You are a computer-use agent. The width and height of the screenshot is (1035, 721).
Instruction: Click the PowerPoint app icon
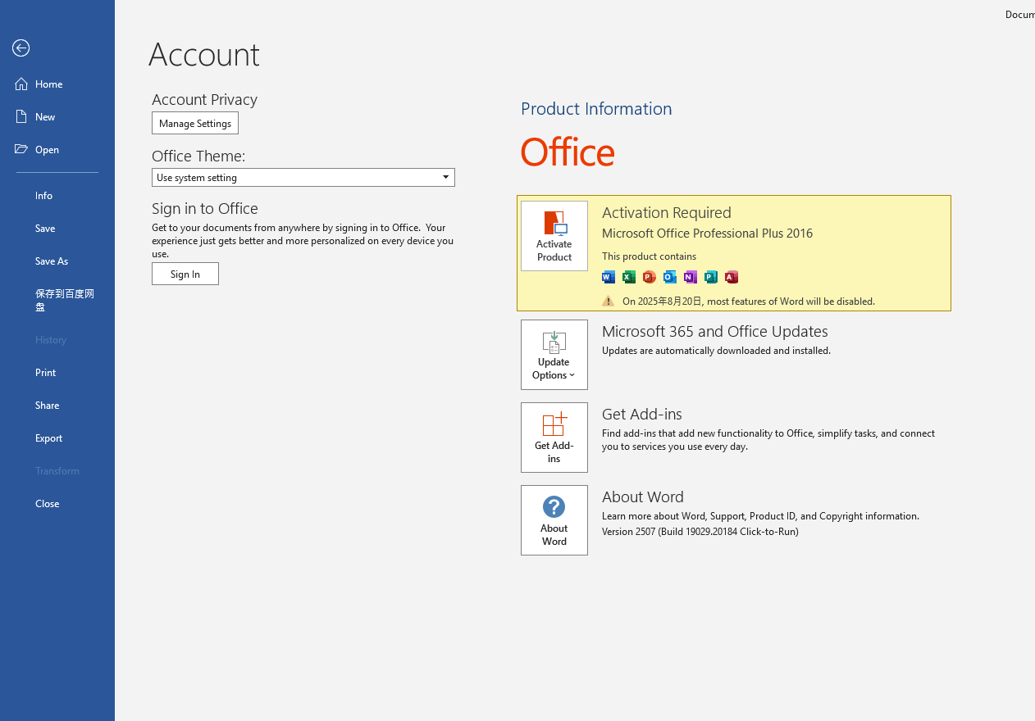pos(650,277)
